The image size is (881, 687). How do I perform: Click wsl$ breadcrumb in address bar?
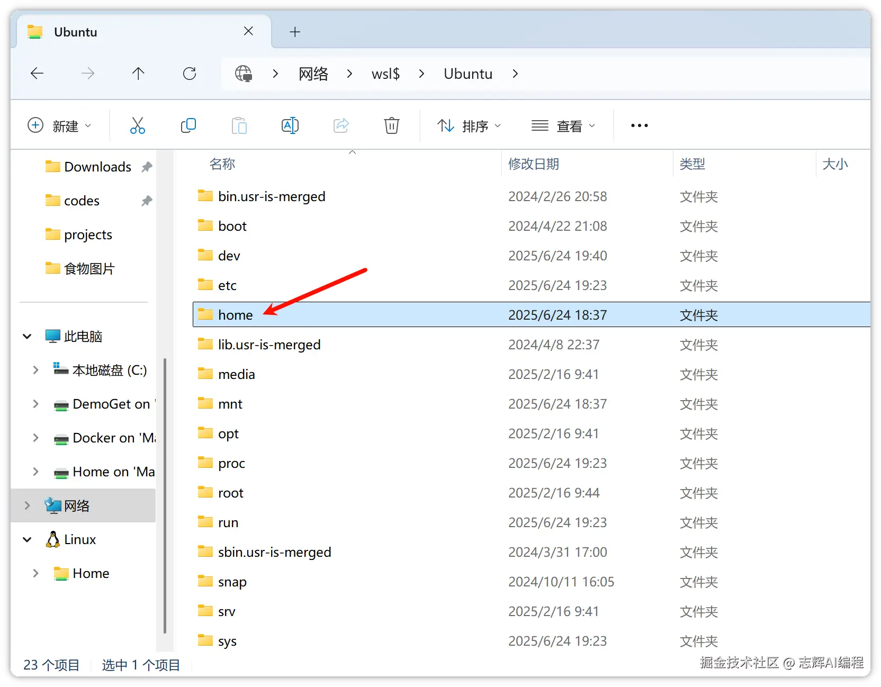coord(385,74)
